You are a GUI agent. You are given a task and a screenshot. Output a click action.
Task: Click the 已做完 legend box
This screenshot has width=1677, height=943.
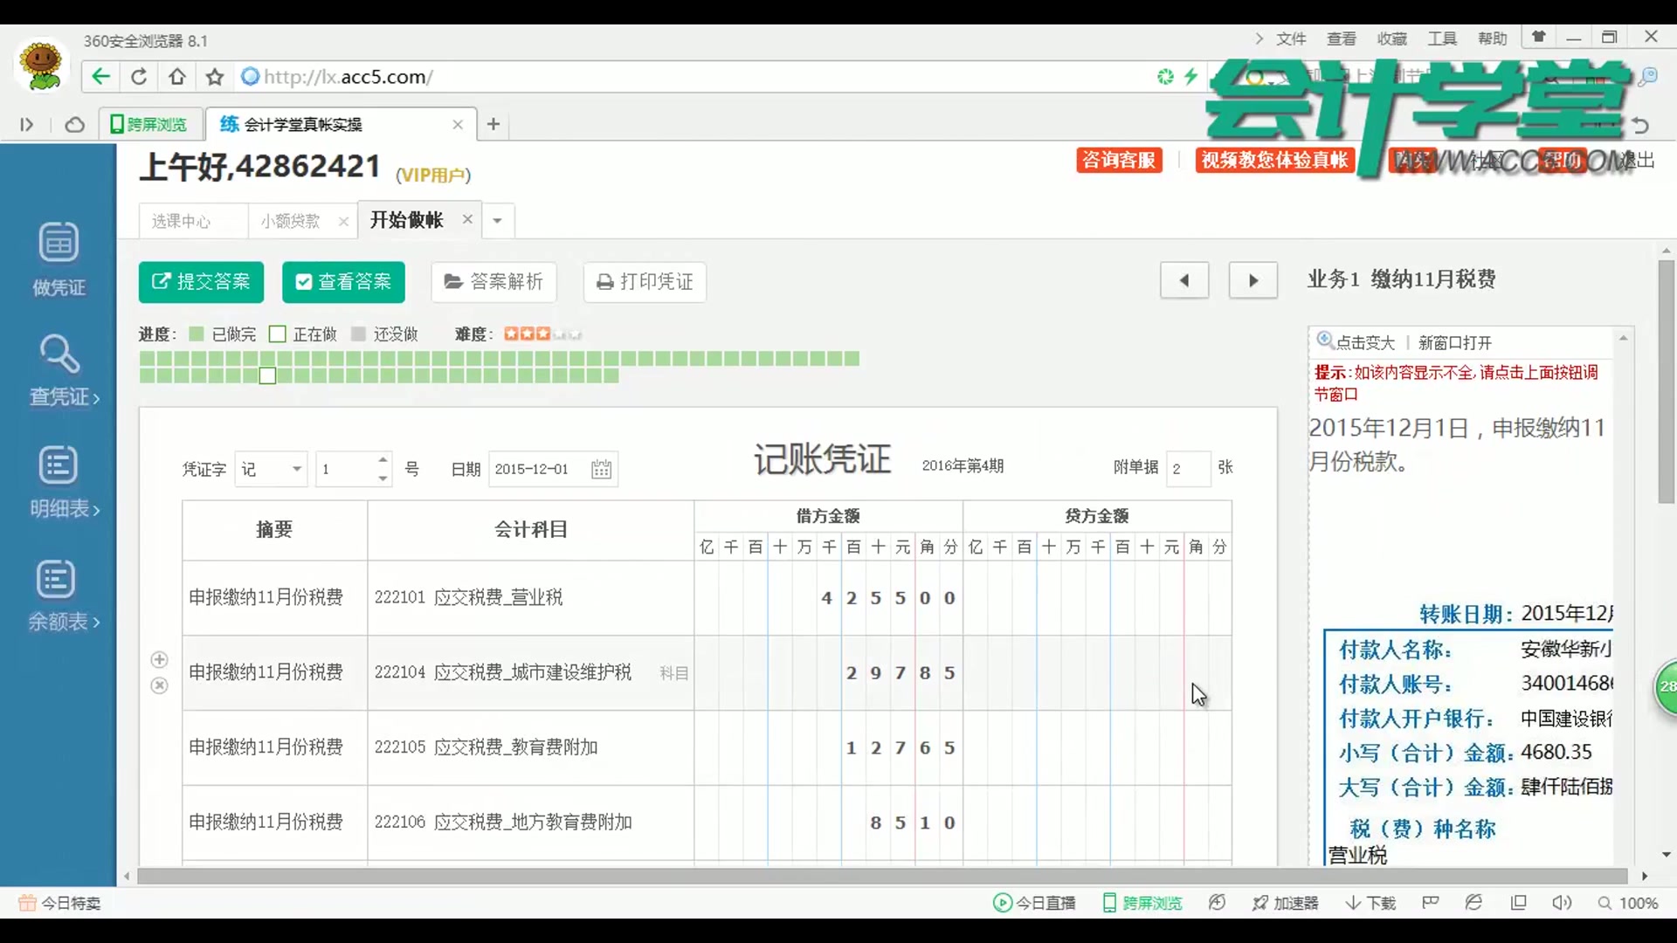(197, 334)
